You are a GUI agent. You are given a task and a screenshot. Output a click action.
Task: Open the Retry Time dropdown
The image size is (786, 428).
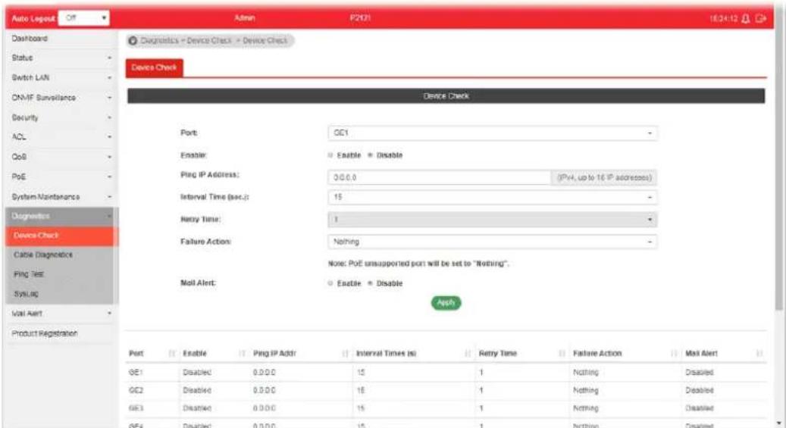click(492, 220)
